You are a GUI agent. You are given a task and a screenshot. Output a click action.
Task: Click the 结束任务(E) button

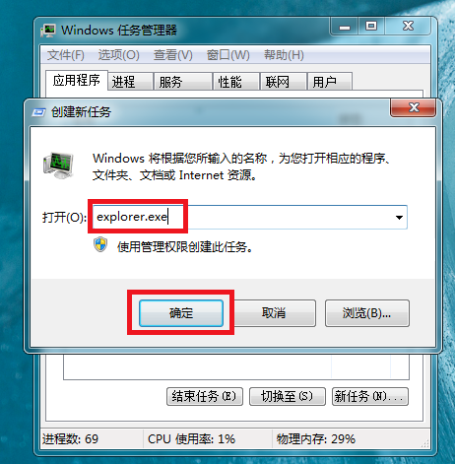[205, 396]
